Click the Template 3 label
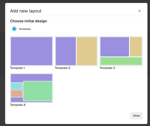Screen dimensions: 150x126 tap(107, 68)
